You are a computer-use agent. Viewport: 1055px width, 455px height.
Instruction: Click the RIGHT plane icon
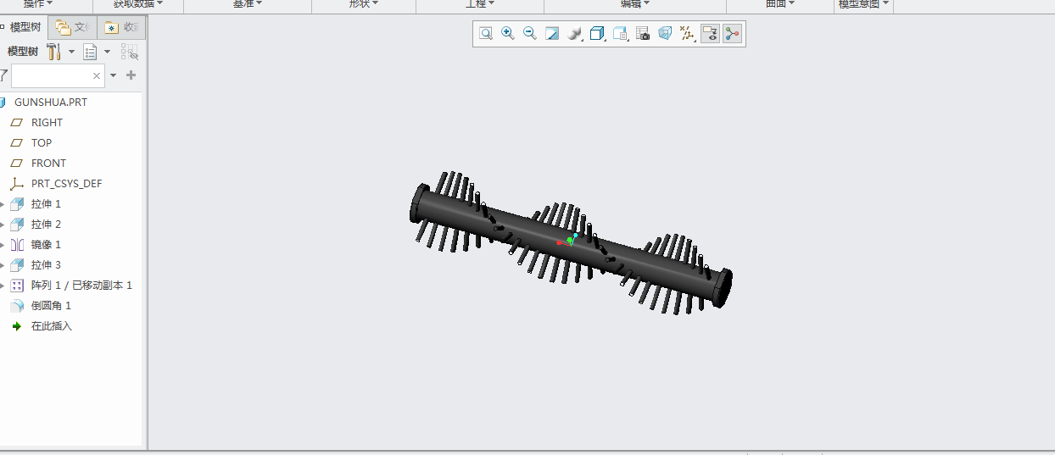coord(17,122)
